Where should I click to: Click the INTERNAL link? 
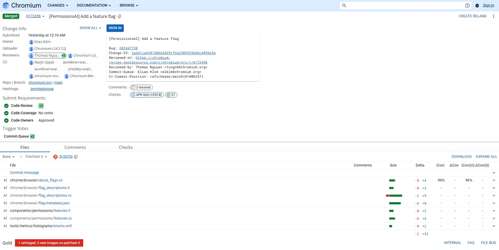(452, 243)
